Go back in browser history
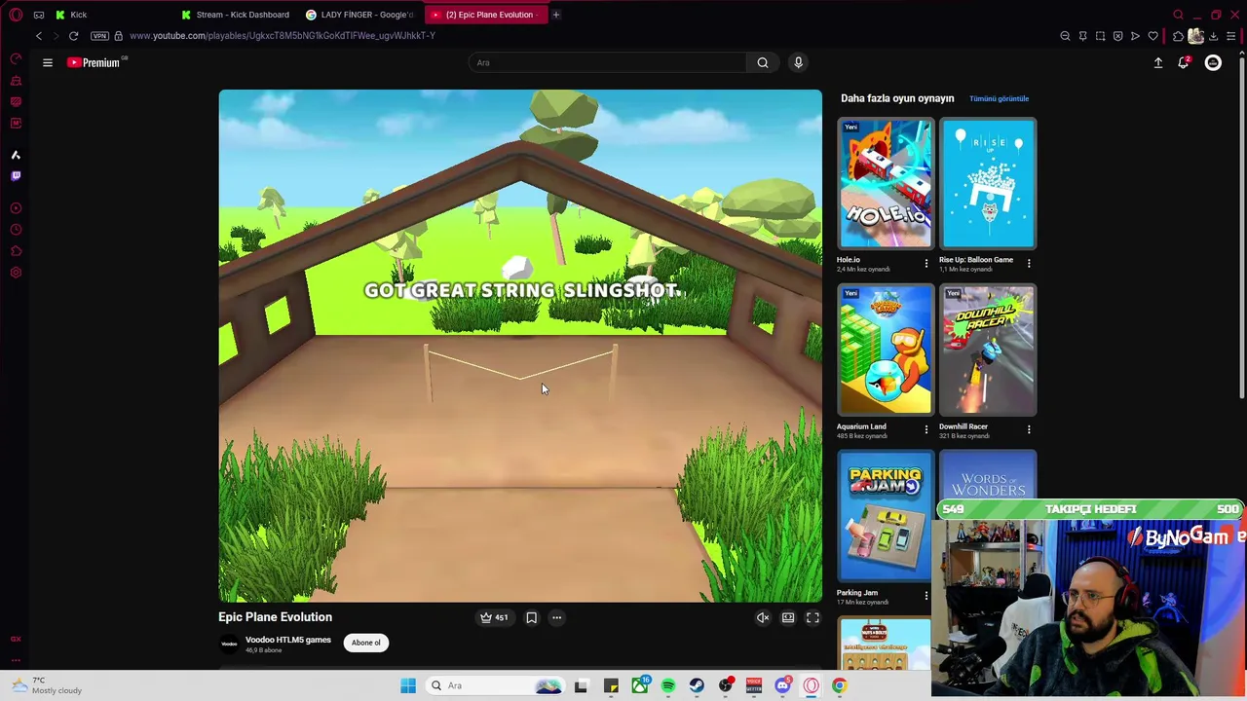The width and height of the screenshot is (1247, 701). pyautogui.click(x=39, y=36)
